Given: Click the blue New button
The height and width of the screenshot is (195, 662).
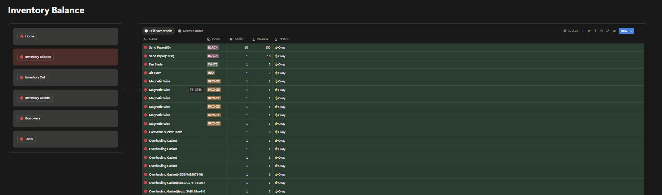Looking at the screenshot, I should [x=624, y=31].
